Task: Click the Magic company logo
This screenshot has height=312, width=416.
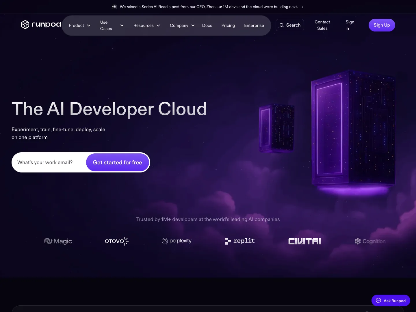Action: (58, 241)
